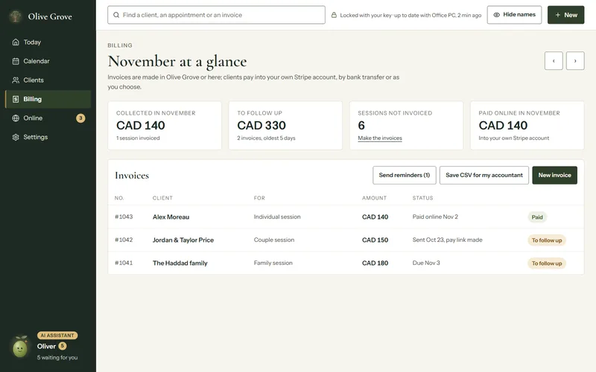The width and height of the screenshot is (596, 372).
Task: Click the Billing invoice icon
Action: 16,99
